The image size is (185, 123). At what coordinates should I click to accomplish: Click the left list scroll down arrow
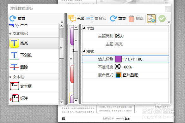pos(61,102)
